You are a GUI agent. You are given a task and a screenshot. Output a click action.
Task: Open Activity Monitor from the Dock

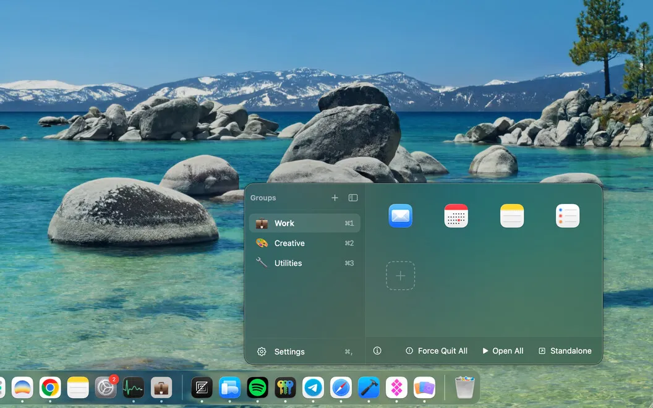click(x=134, y=388)
